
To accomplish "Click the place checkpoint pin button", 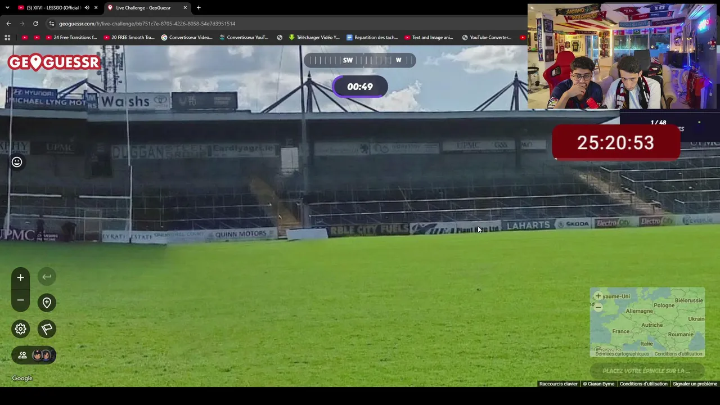I will point(47,303).
